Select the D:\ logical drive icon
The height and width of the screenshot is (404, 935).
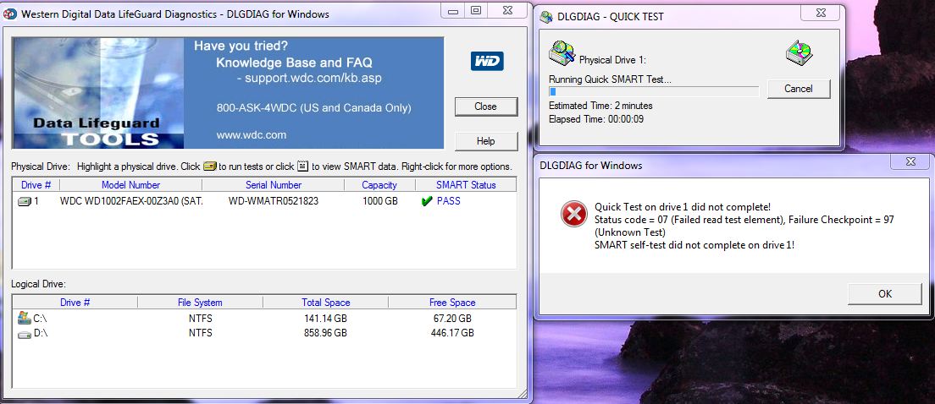pyautogui.click(x=25, y=334)
